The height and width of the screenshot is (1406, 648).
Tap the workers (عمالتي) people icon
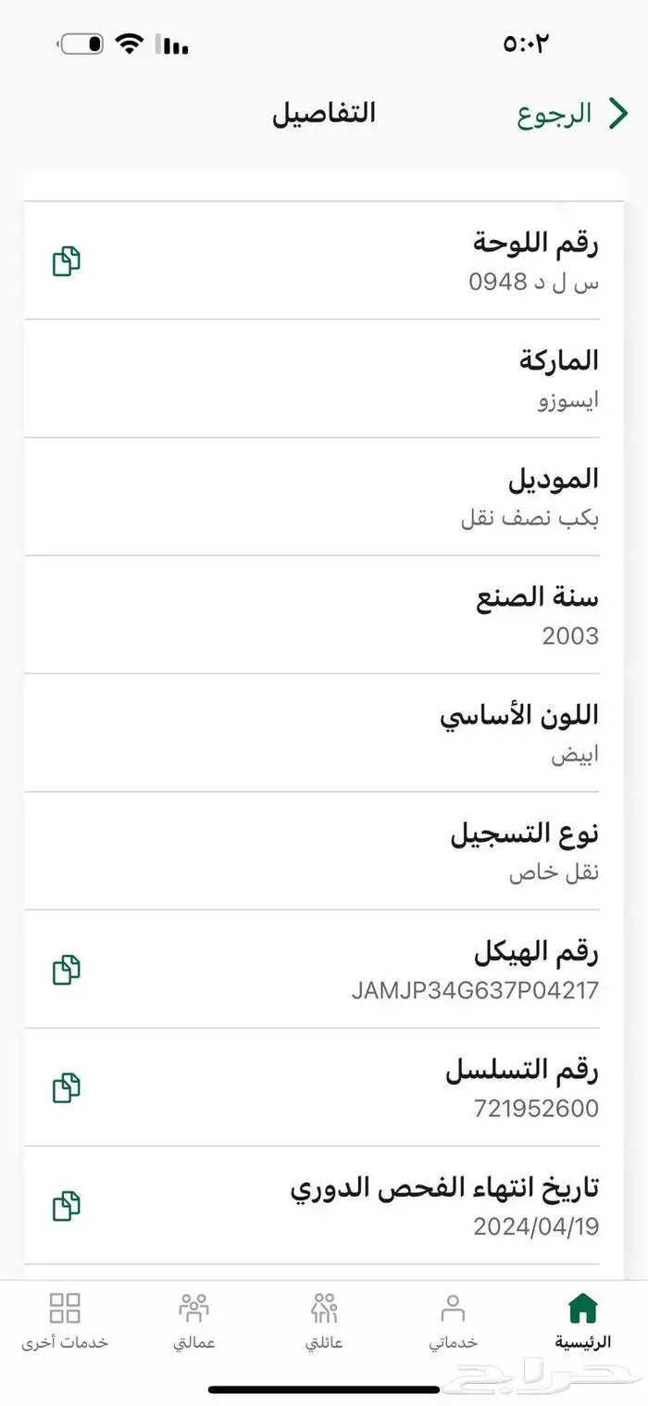(x=193, y=1309)
